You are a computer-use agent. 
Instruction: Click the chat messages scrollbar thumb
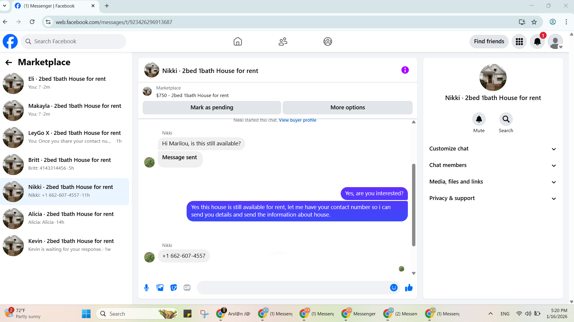pos(414,205)
